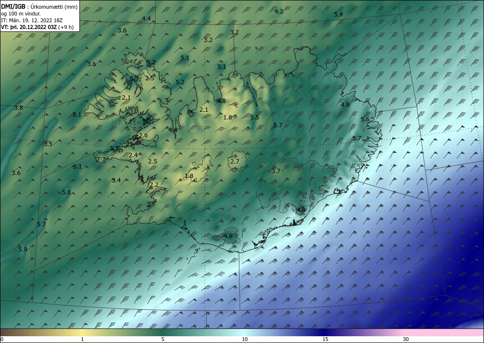Select the 2.6 value on the map
This screenshot has width=484, height=343.
[x=143, y=135]
